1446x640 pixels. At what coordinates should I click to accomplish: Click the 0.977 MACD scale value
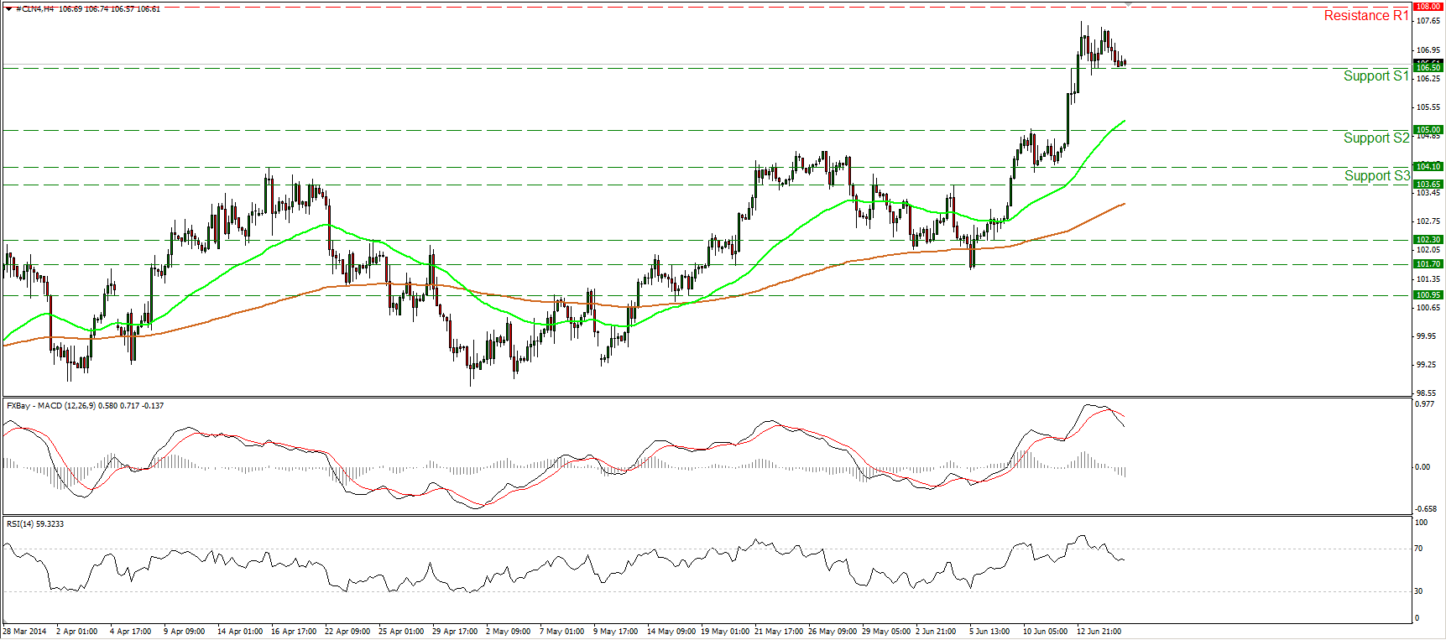(x=1424, y=404)
